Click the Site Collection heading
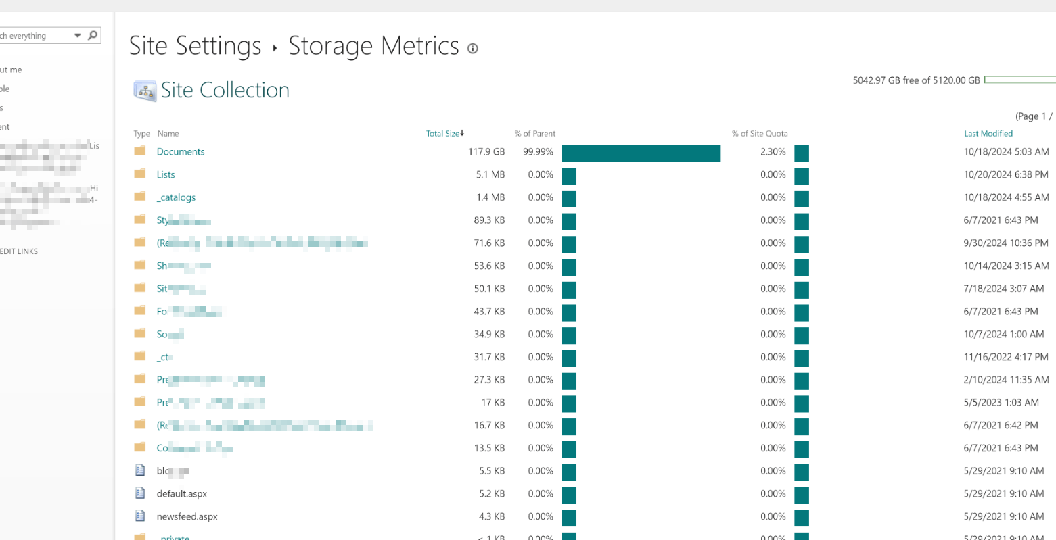 click(x=225, y=91)
